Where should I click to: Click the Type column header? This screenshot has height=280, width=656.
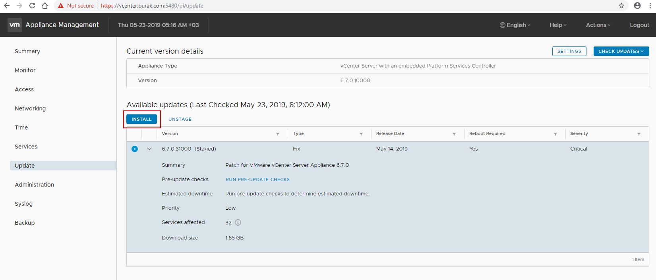coord(298,133)
